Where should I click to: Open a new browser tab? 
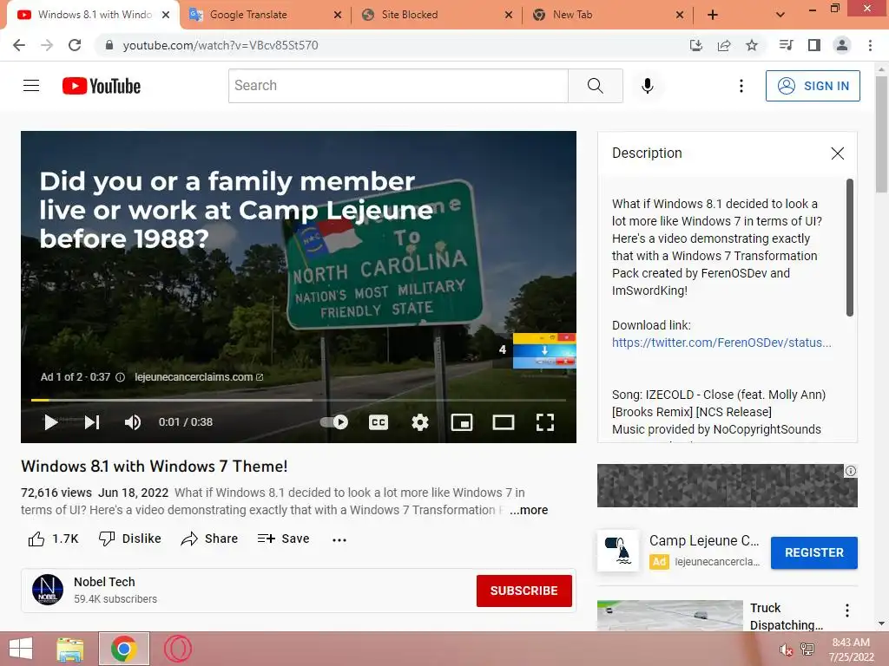click(713, 16)
